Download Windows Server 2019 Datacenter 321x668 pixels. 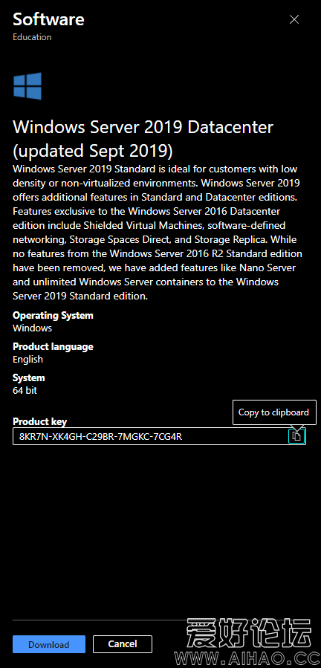49,644
